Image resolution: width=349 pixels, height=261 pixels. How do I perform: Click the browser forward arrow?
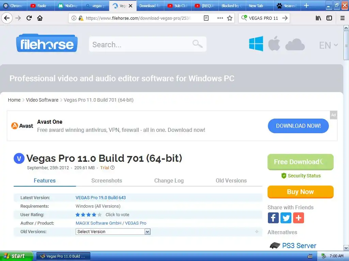point(18,18)
